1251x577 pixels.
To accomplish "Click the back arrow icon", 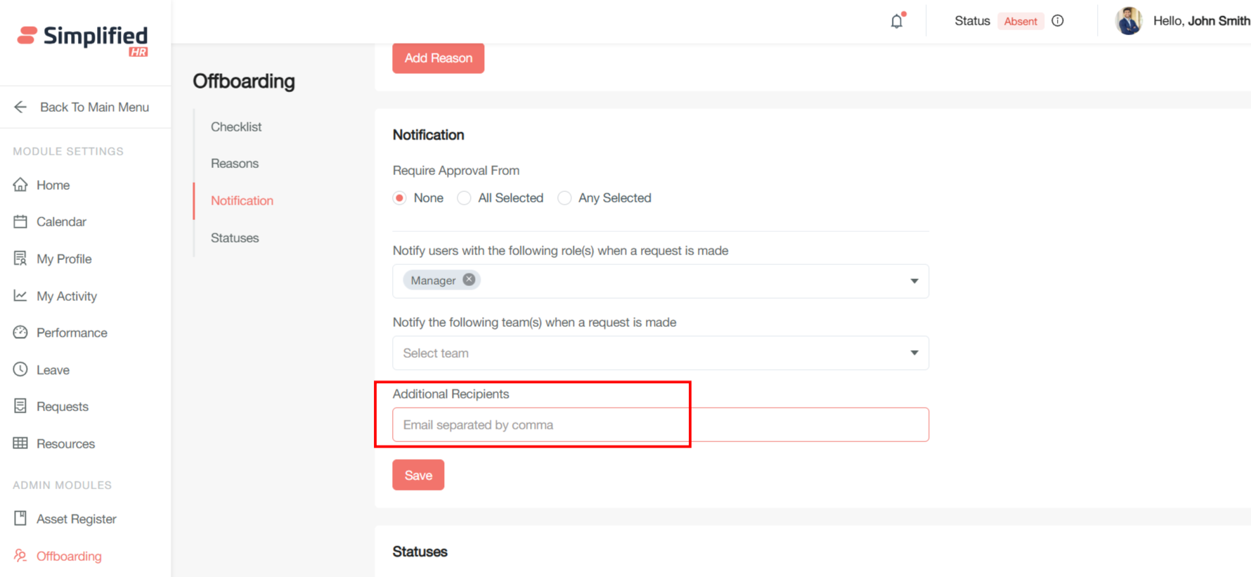I will [x=20, y=107].
